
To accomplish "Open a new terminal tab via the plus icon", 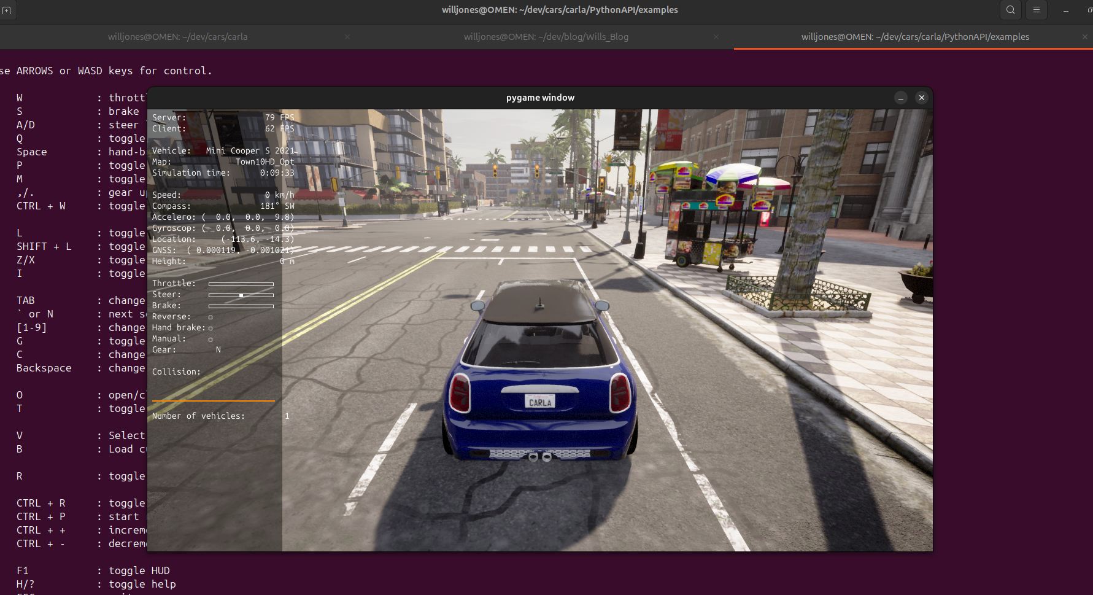I will (6, 10).
